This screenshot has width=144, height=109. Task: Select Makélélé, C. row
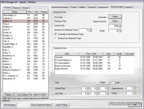pos(25,47)
